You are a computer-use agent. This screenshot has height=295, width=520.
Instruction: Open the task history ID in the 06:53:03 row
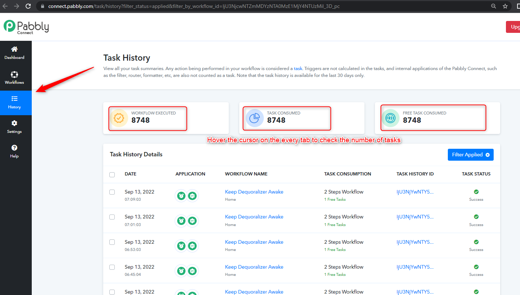coord(415,242)
